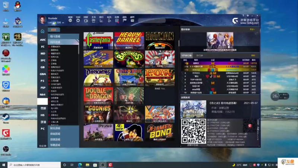This screenshot has height=168, width=298.
Task: Open the James Bond Jr game tile
Action: pos(160,133)
